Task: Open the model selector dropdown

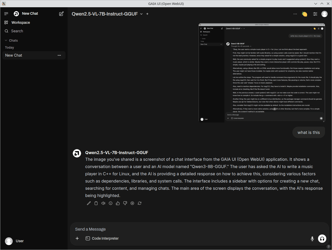Action: [107, 14]
